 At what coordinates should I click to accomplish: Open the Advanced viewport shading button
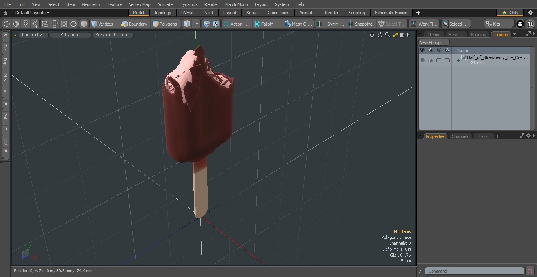(x=70, y=35)
